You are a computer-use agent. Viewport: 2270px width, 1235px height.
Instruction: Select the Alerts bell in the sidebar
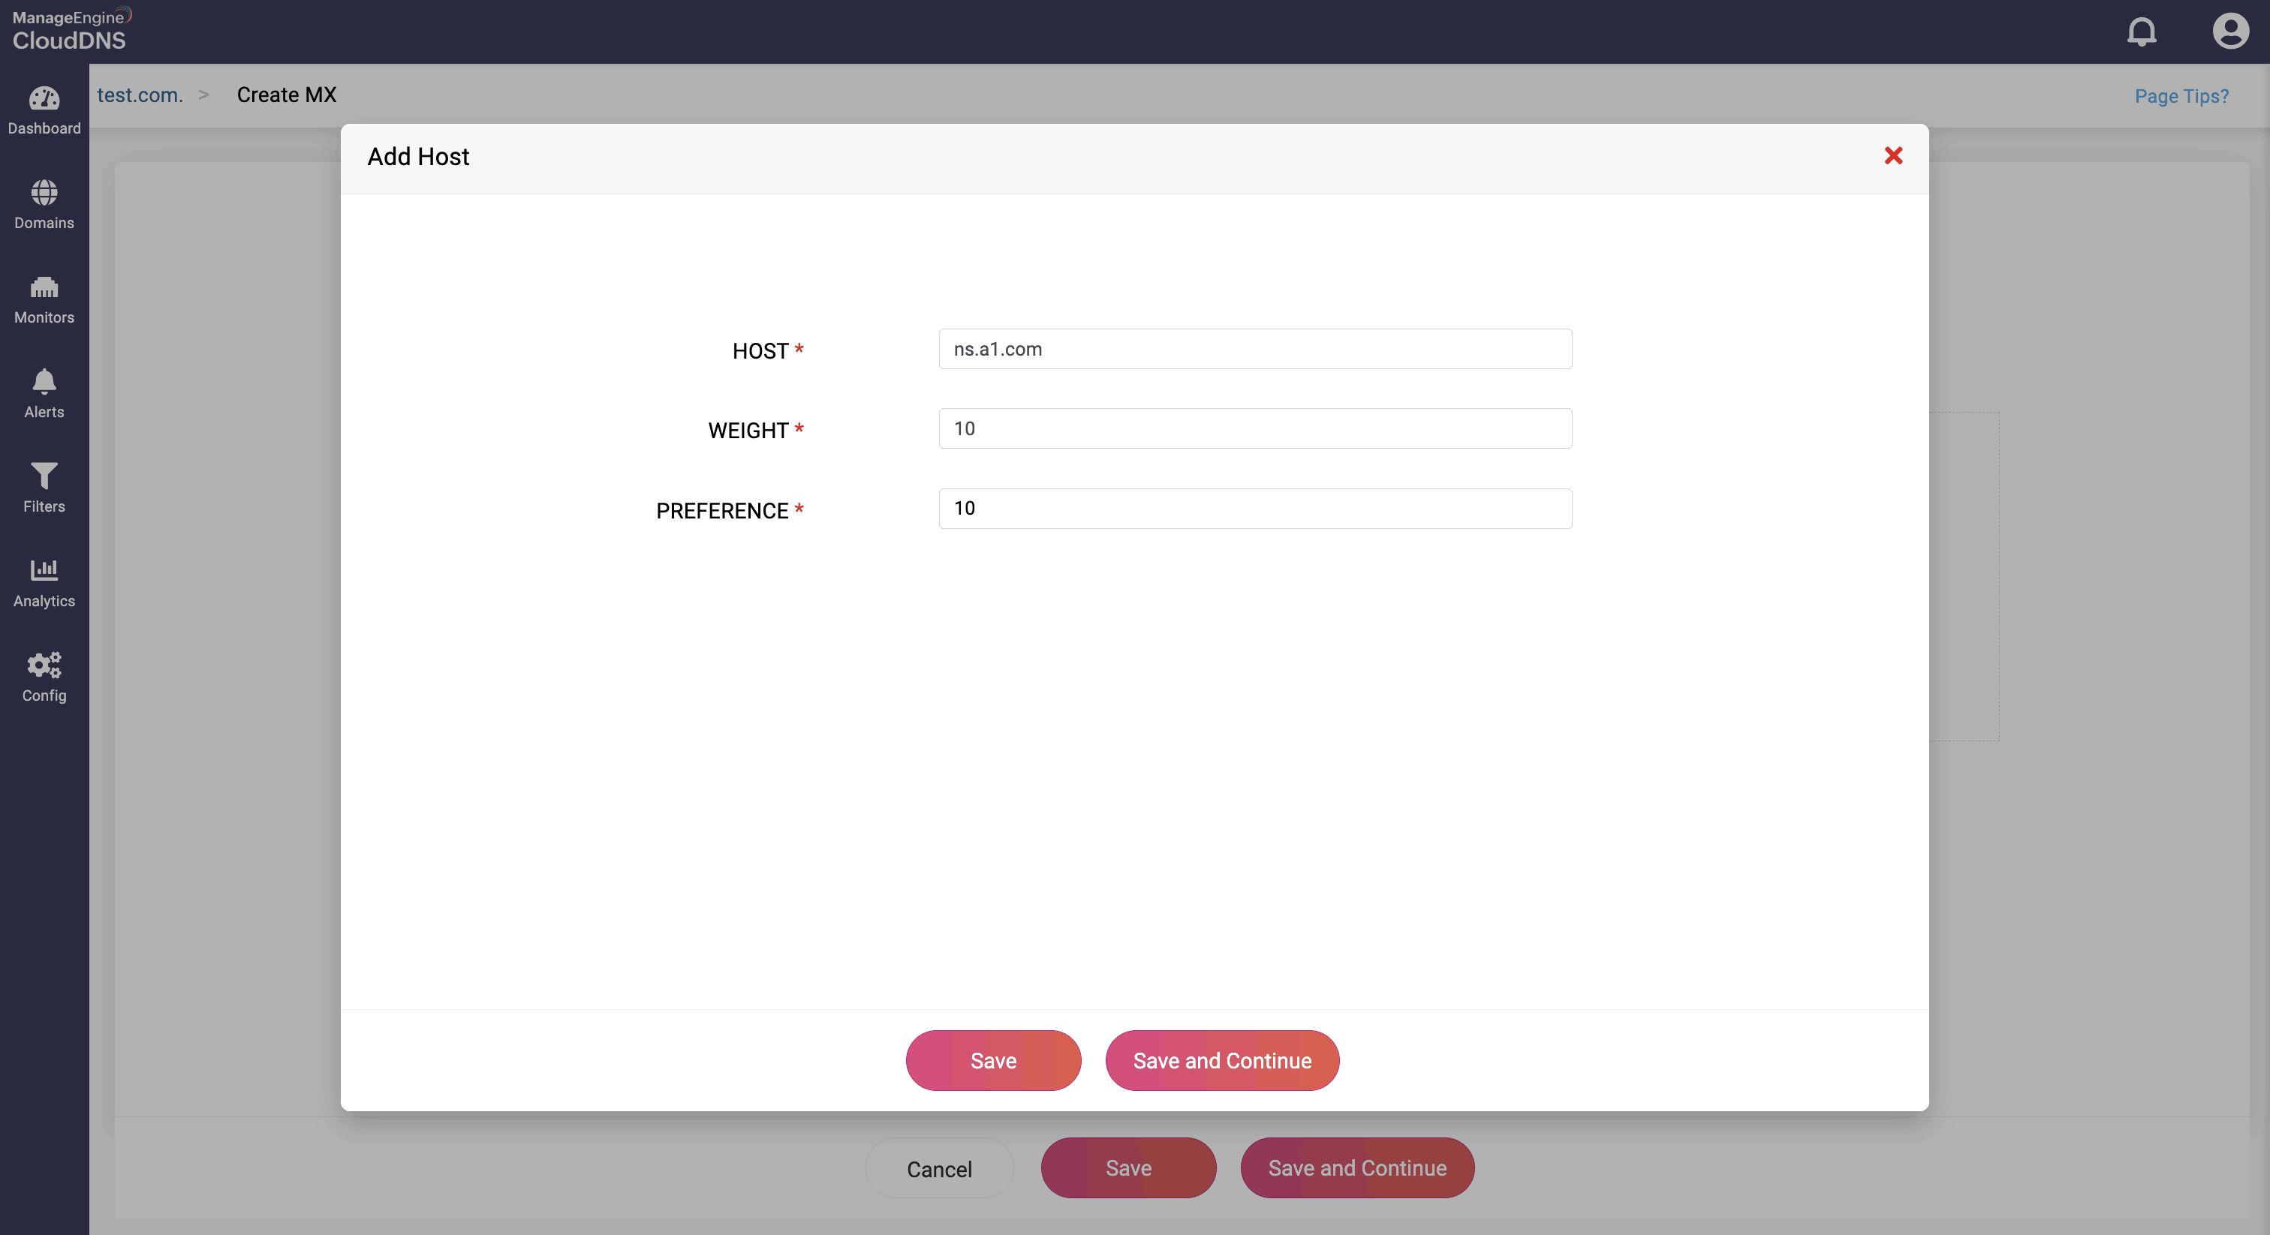[44, 383]
